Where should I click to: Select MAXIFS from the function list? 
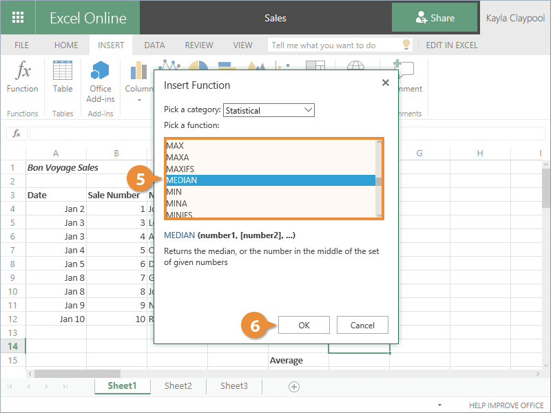tap(270, 169)
